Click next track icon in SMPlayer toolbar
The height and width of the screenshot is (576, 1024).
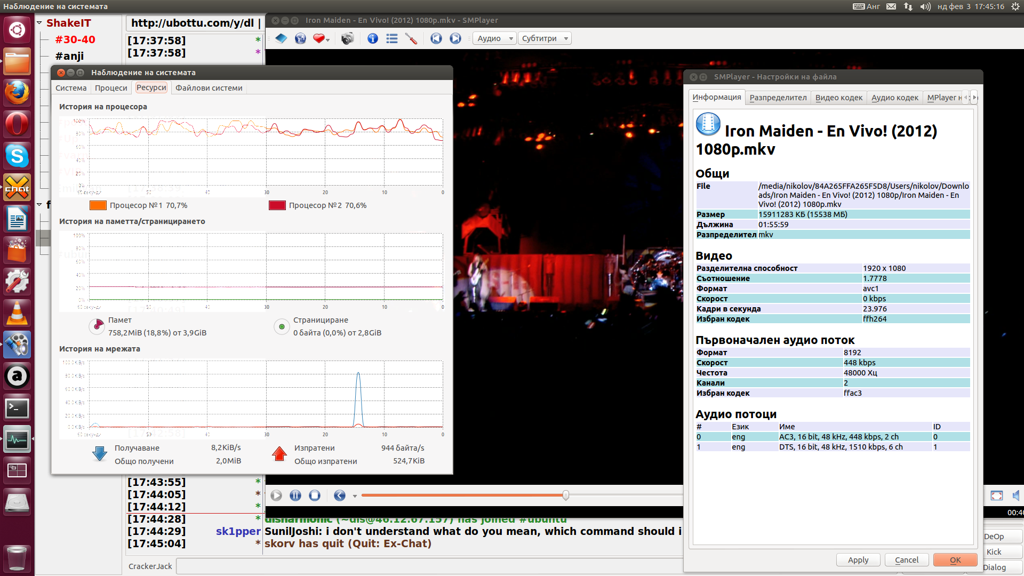pos(455,38)
